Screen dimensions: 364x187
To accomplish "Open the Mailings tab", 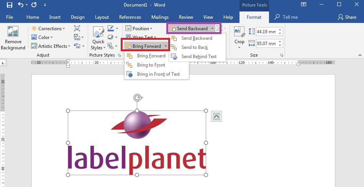I will click(160, 17).
